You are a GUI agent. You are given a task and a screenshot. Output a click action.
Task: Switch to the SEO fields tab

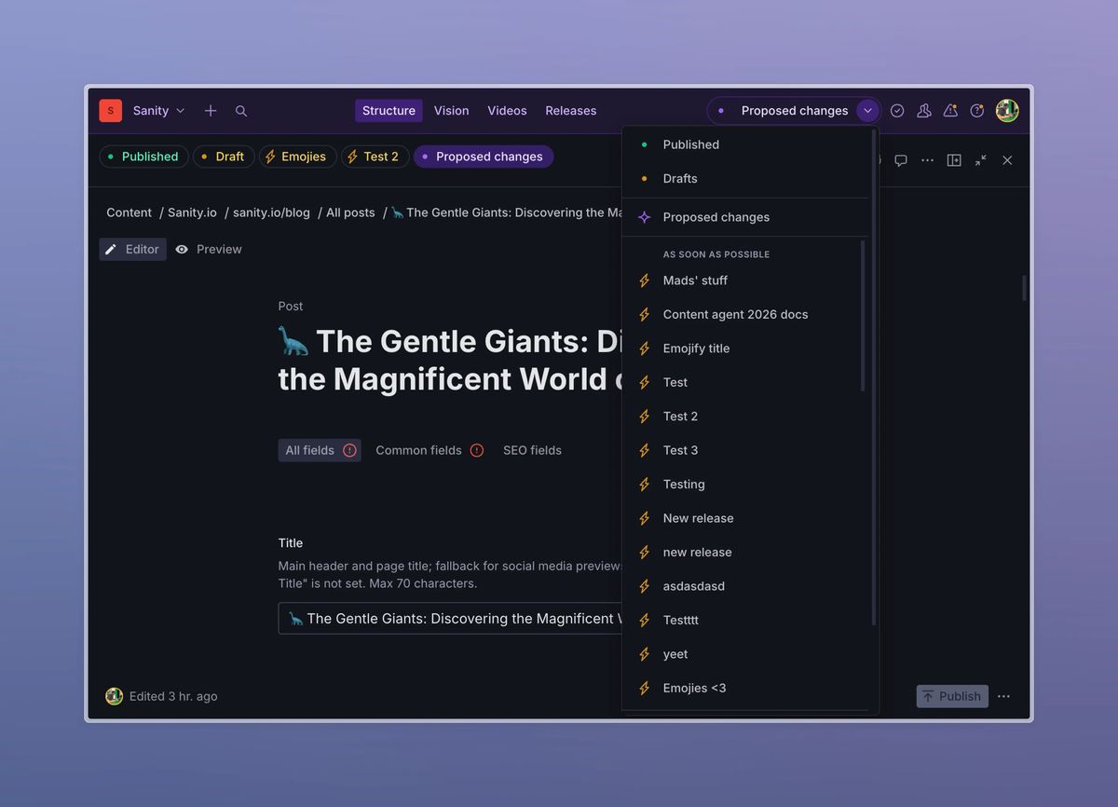pyautogui.click(x=532, y=450)
